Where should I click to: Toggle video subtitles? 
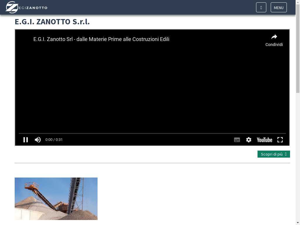237,140
